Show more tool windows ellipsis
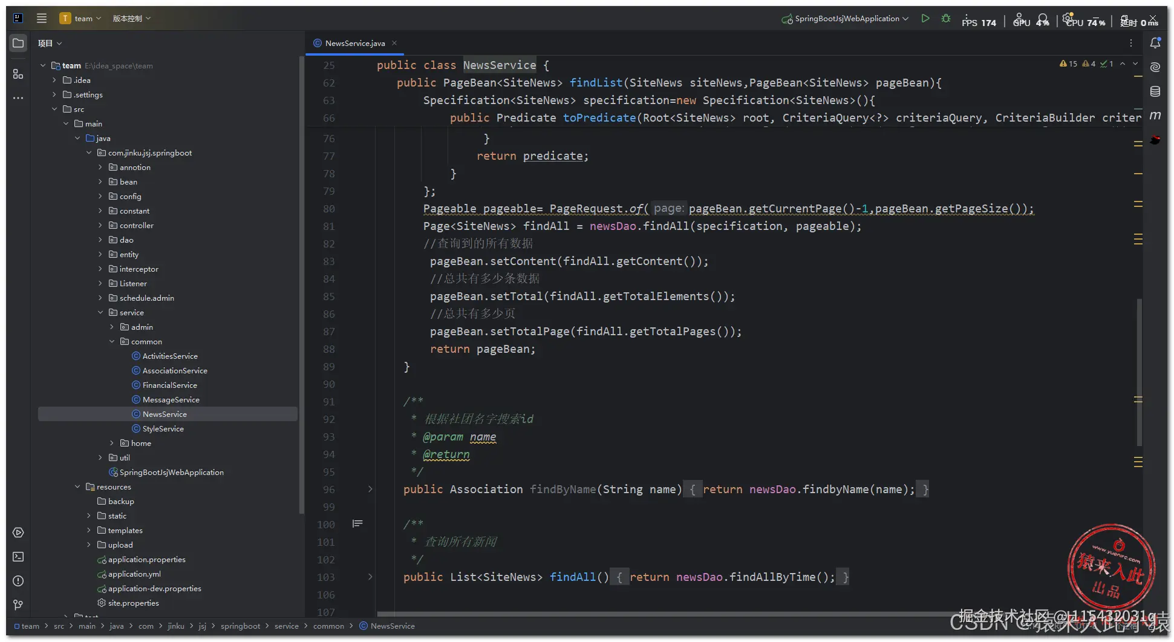The width and height of the screenshot is (1174, 642). click(18, 97)
